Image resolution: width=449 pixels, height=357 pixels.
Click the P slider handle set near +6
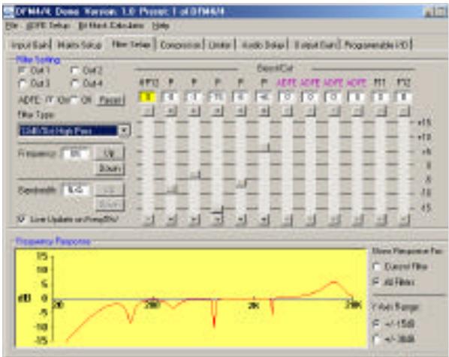coord(264,148)
